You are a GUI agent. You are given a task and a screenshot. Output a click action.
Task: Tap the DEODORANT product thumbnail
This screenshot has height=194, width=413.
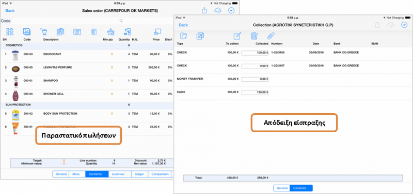pyautogui.click(x=15, y=56)
